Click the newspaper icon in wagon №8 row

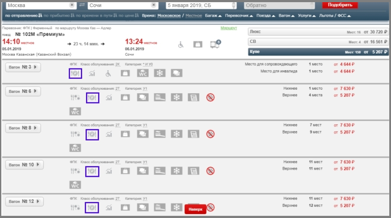[x=193, y=134]
